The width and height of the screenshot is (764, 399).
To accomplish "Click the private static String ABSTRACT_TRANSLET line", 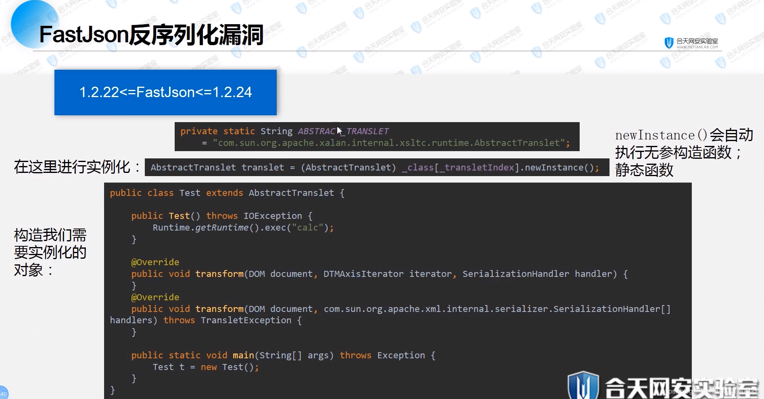I will [x=284, y=131].
